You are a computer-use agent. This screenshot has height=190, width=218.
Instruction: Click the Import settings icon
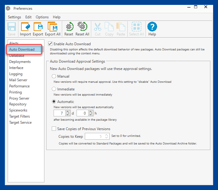(x=25, y=27)
